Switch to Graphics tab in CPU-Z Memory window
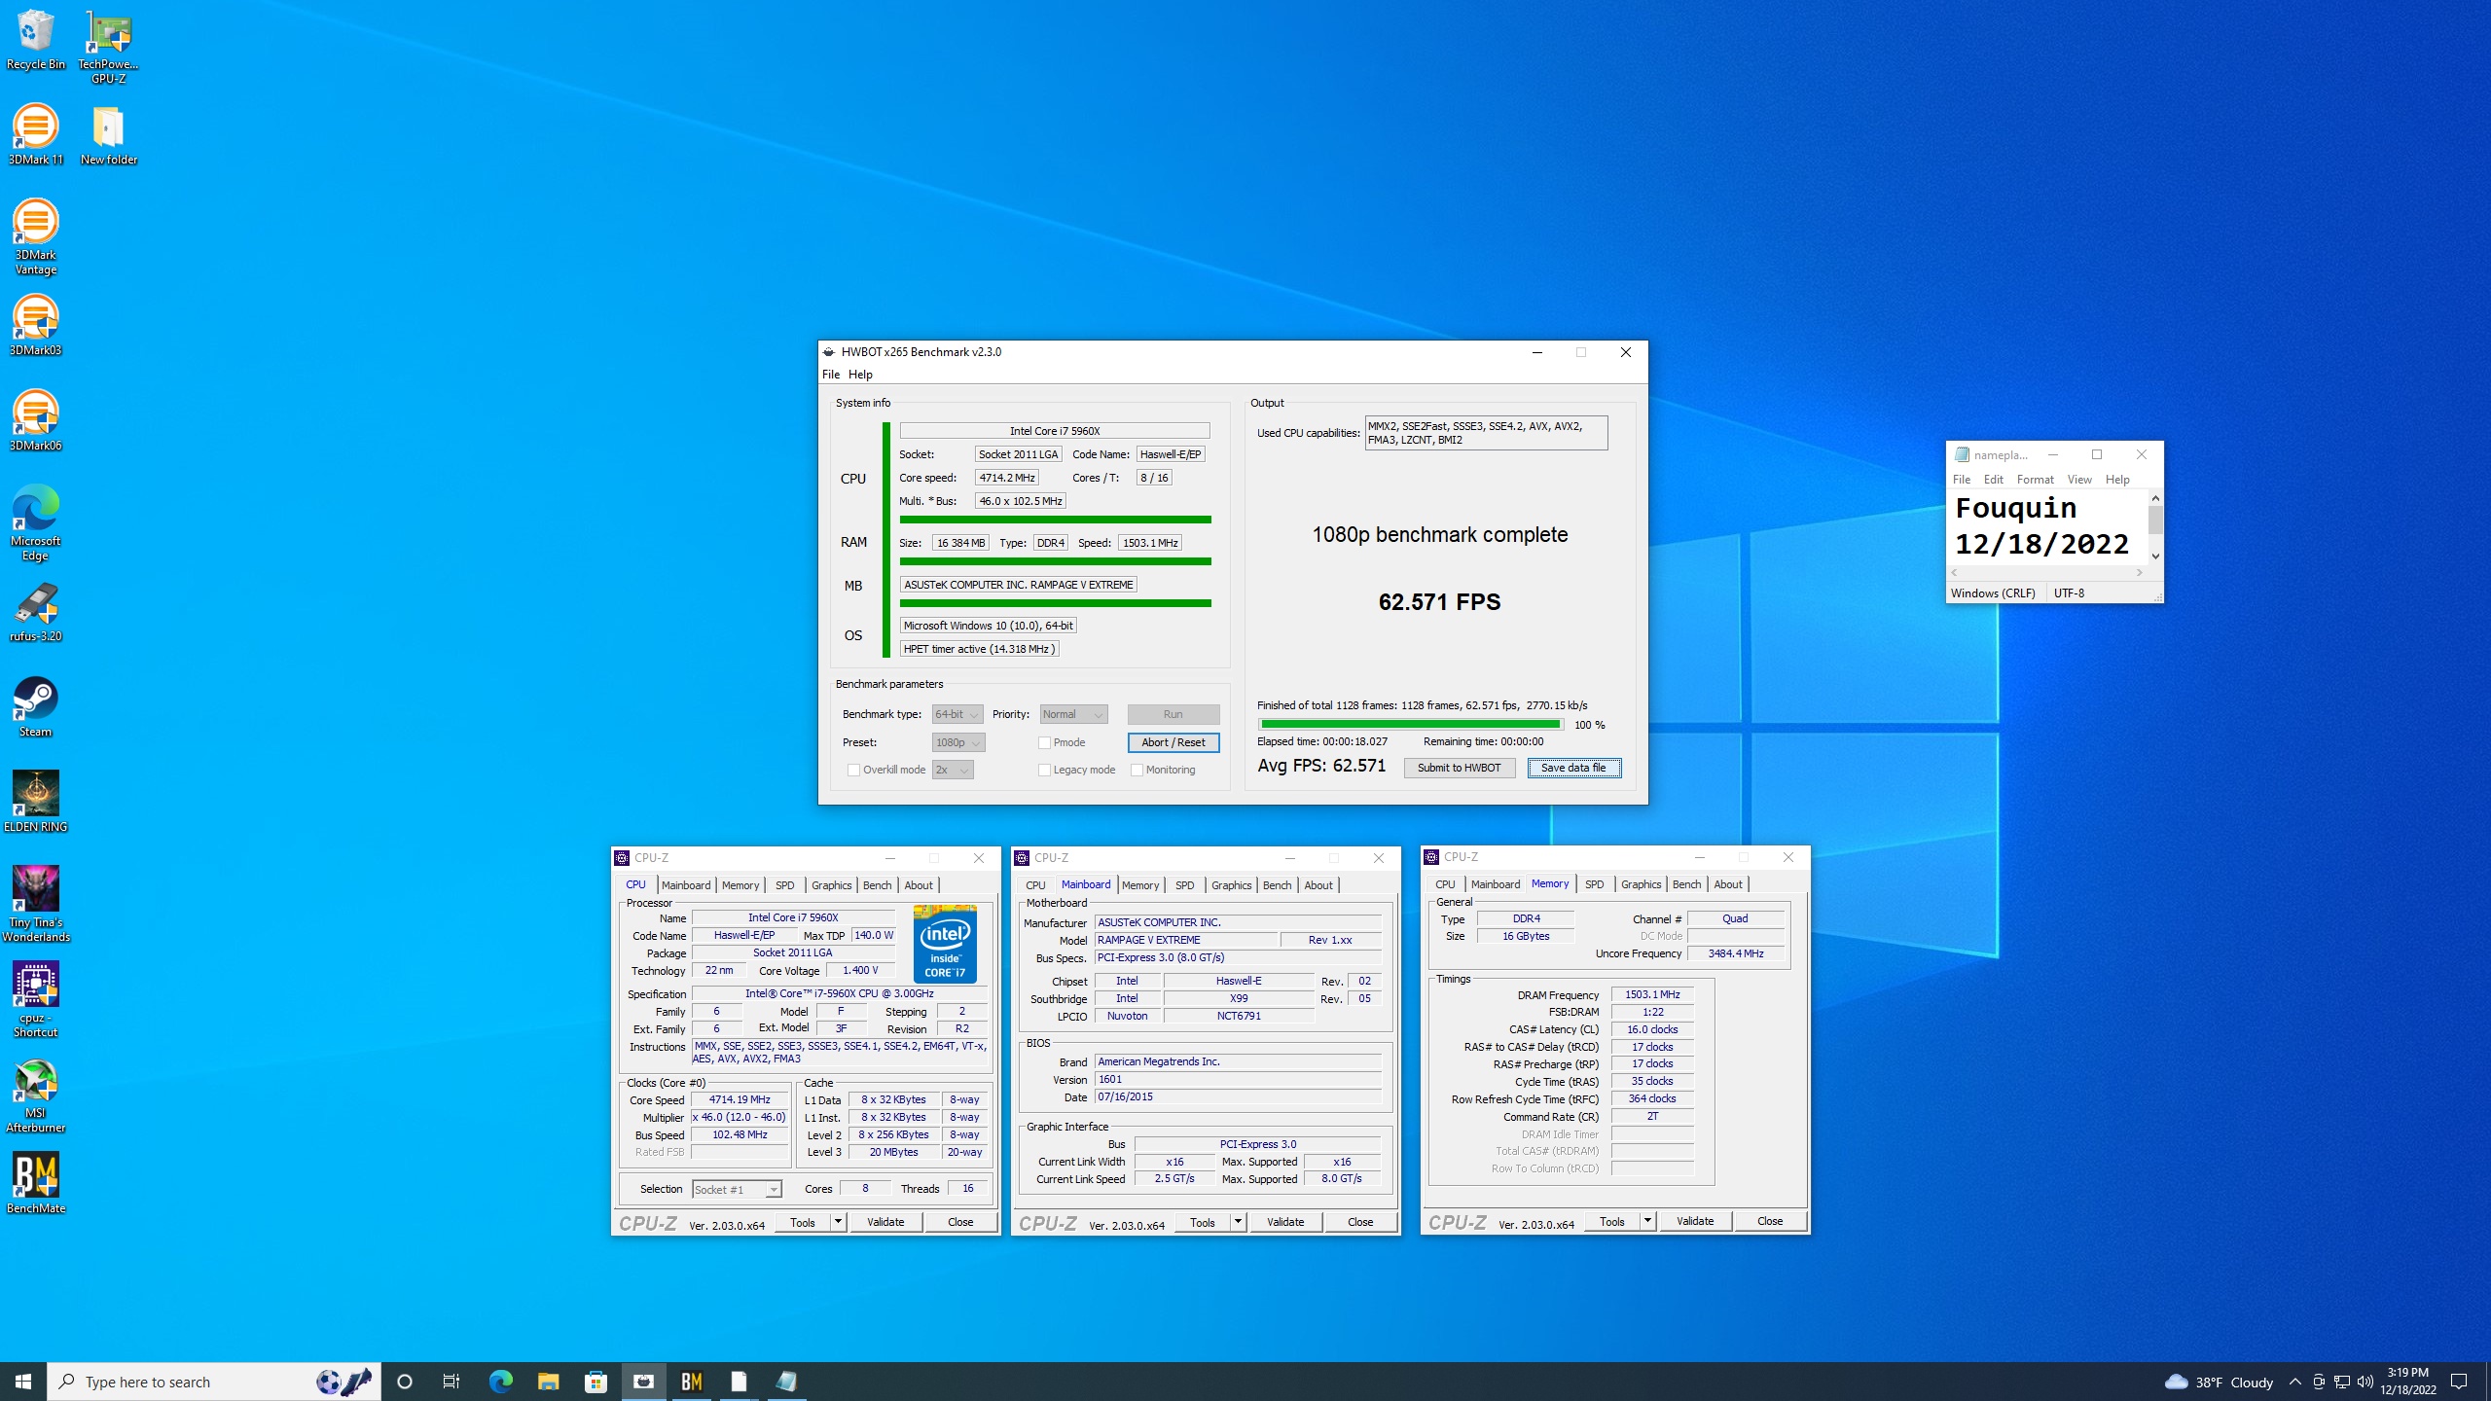This screenshot has height=1401, width=2491. point(1641,884)
